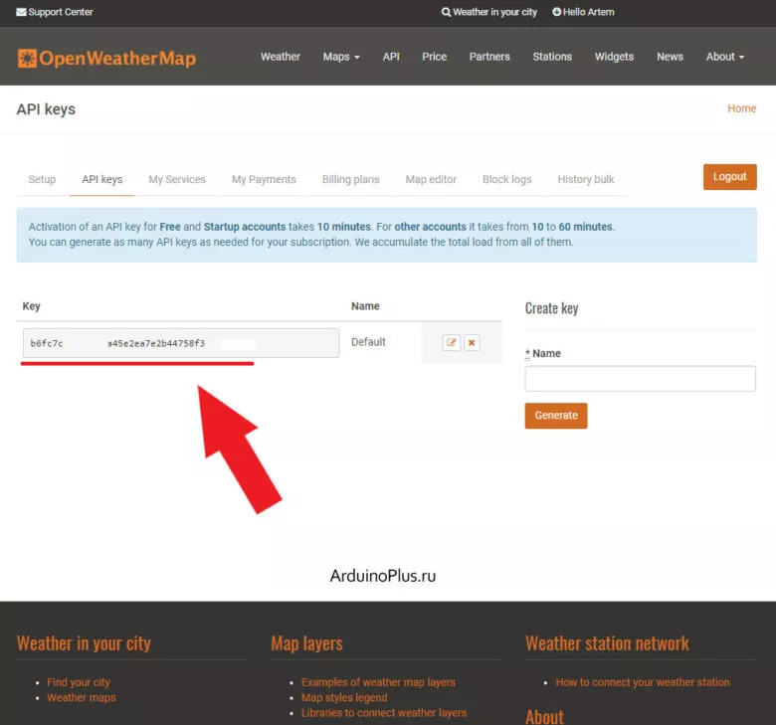
Task: Click the edit icon for Default key
Action: pos(452,342)
